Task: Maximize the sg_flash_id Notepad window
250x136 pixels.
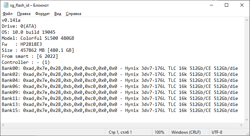Action: click(x=227, y=5)
